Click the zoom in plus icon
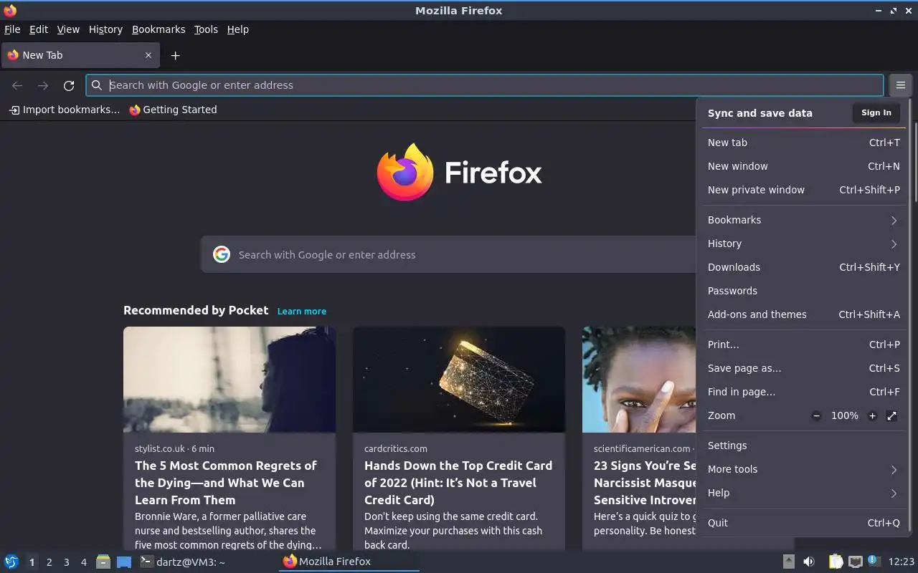 [x=872, y=415]
